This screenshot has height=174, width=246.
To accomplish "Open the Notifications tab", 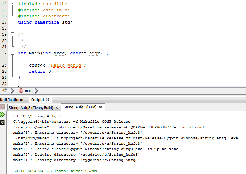I will click(x=12, y=100).
